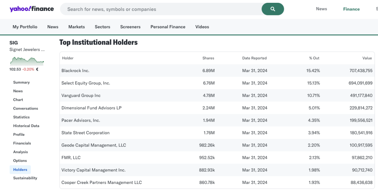Open the Analysis sidebar page

click(x=21, y=152)
